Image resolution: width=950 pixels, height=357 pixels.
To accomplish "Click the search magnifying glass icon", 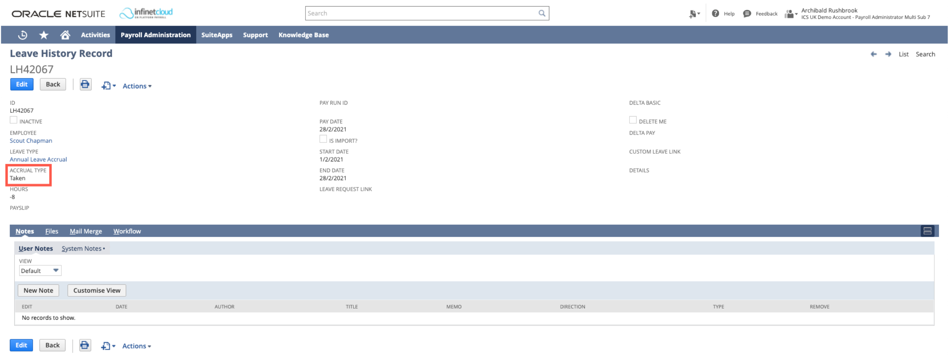I will [x=542, y=13].
